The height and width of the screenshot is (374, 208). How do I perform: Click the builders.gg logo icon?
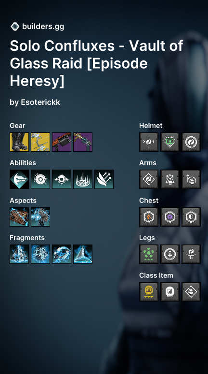tap(15, 26)
